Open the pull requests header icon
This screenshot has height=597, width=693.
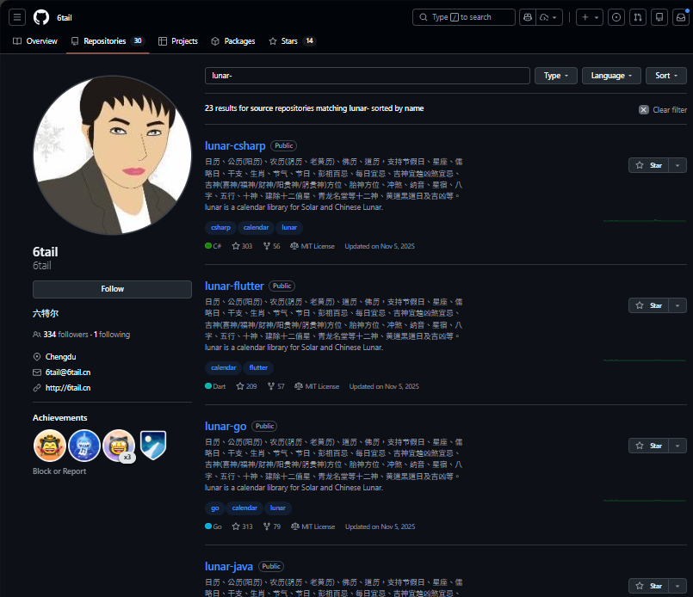point(638,17)
